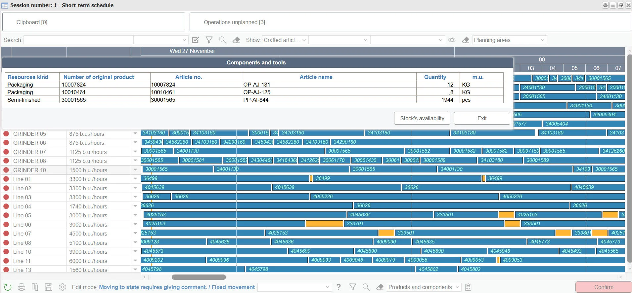The height and width of the screenshot is (293, 632).
Task: Click the window pin icon in title bar
Action: (605, 5)
